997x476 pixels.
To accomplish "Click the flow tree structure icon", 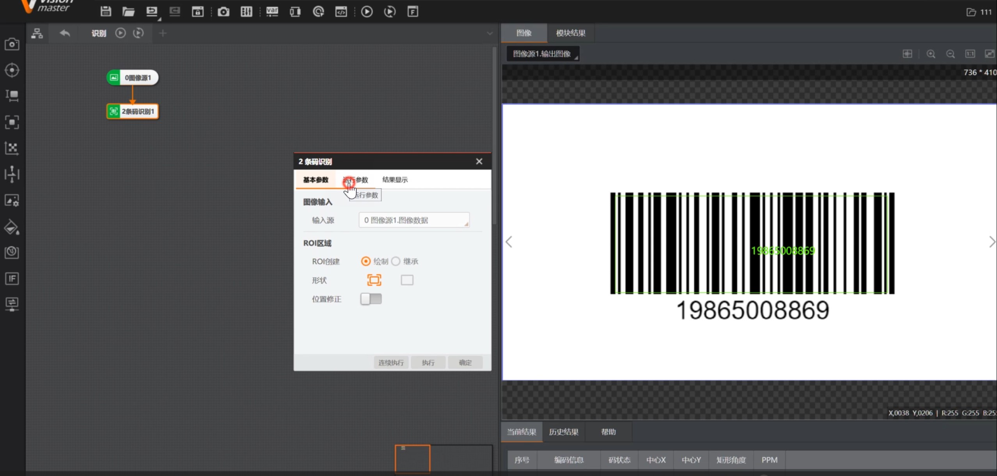I will (x=37, y=33).
